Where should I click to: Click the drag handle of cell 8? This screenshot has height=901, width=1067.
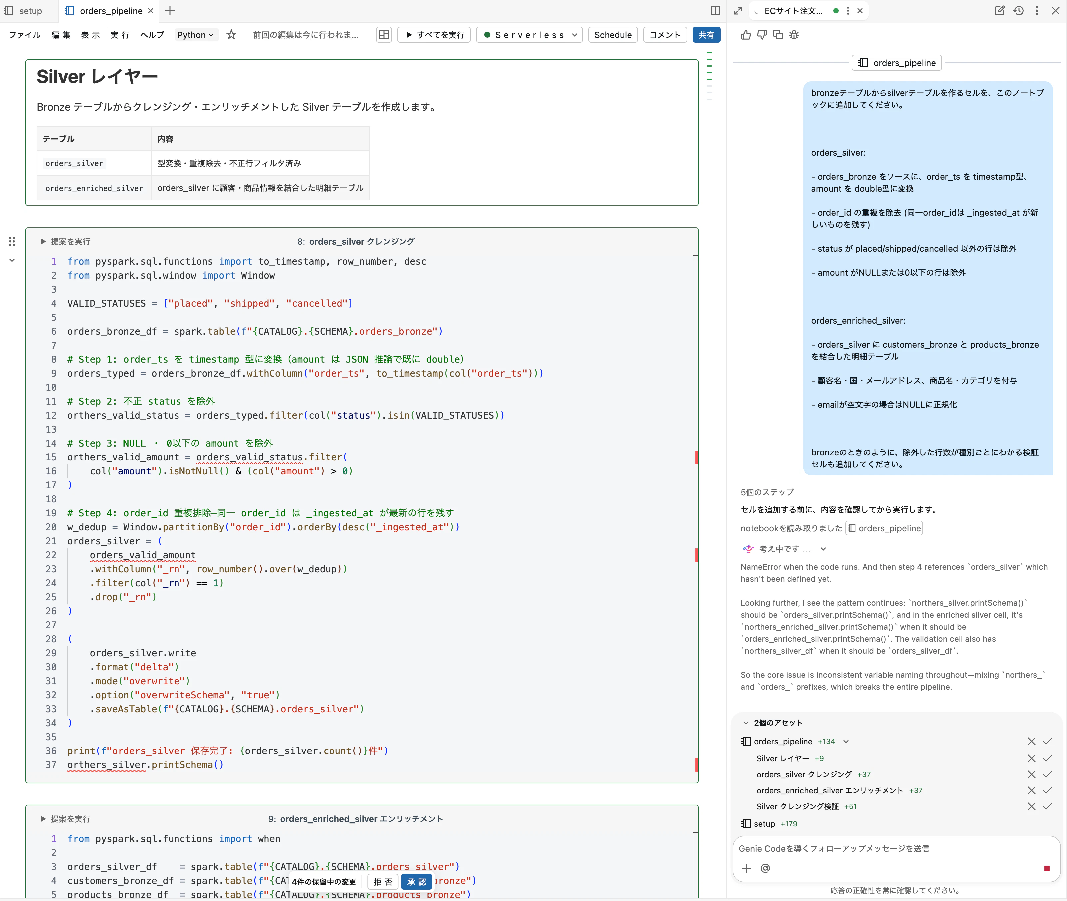pos(12,241)
